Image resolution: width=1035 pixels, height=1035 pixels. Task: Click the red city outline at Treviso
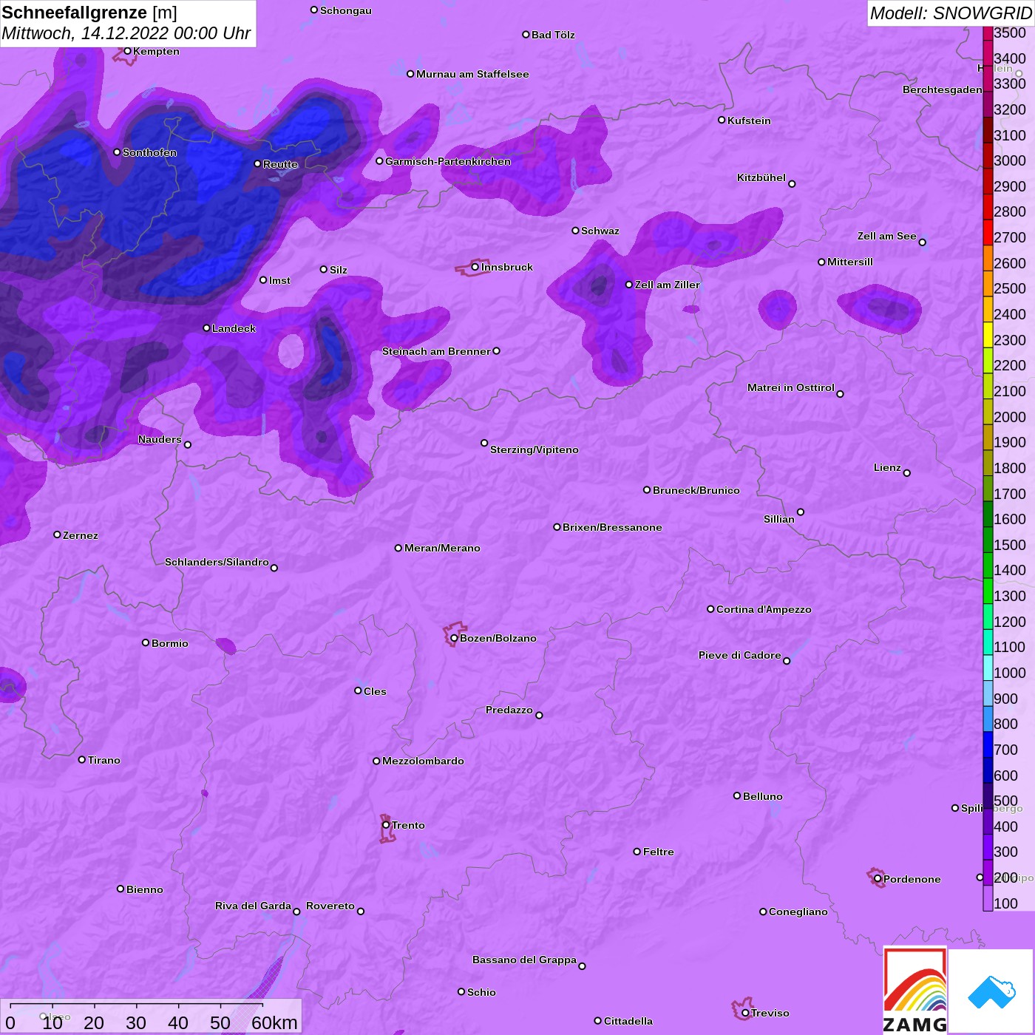tap(742, 1009)
